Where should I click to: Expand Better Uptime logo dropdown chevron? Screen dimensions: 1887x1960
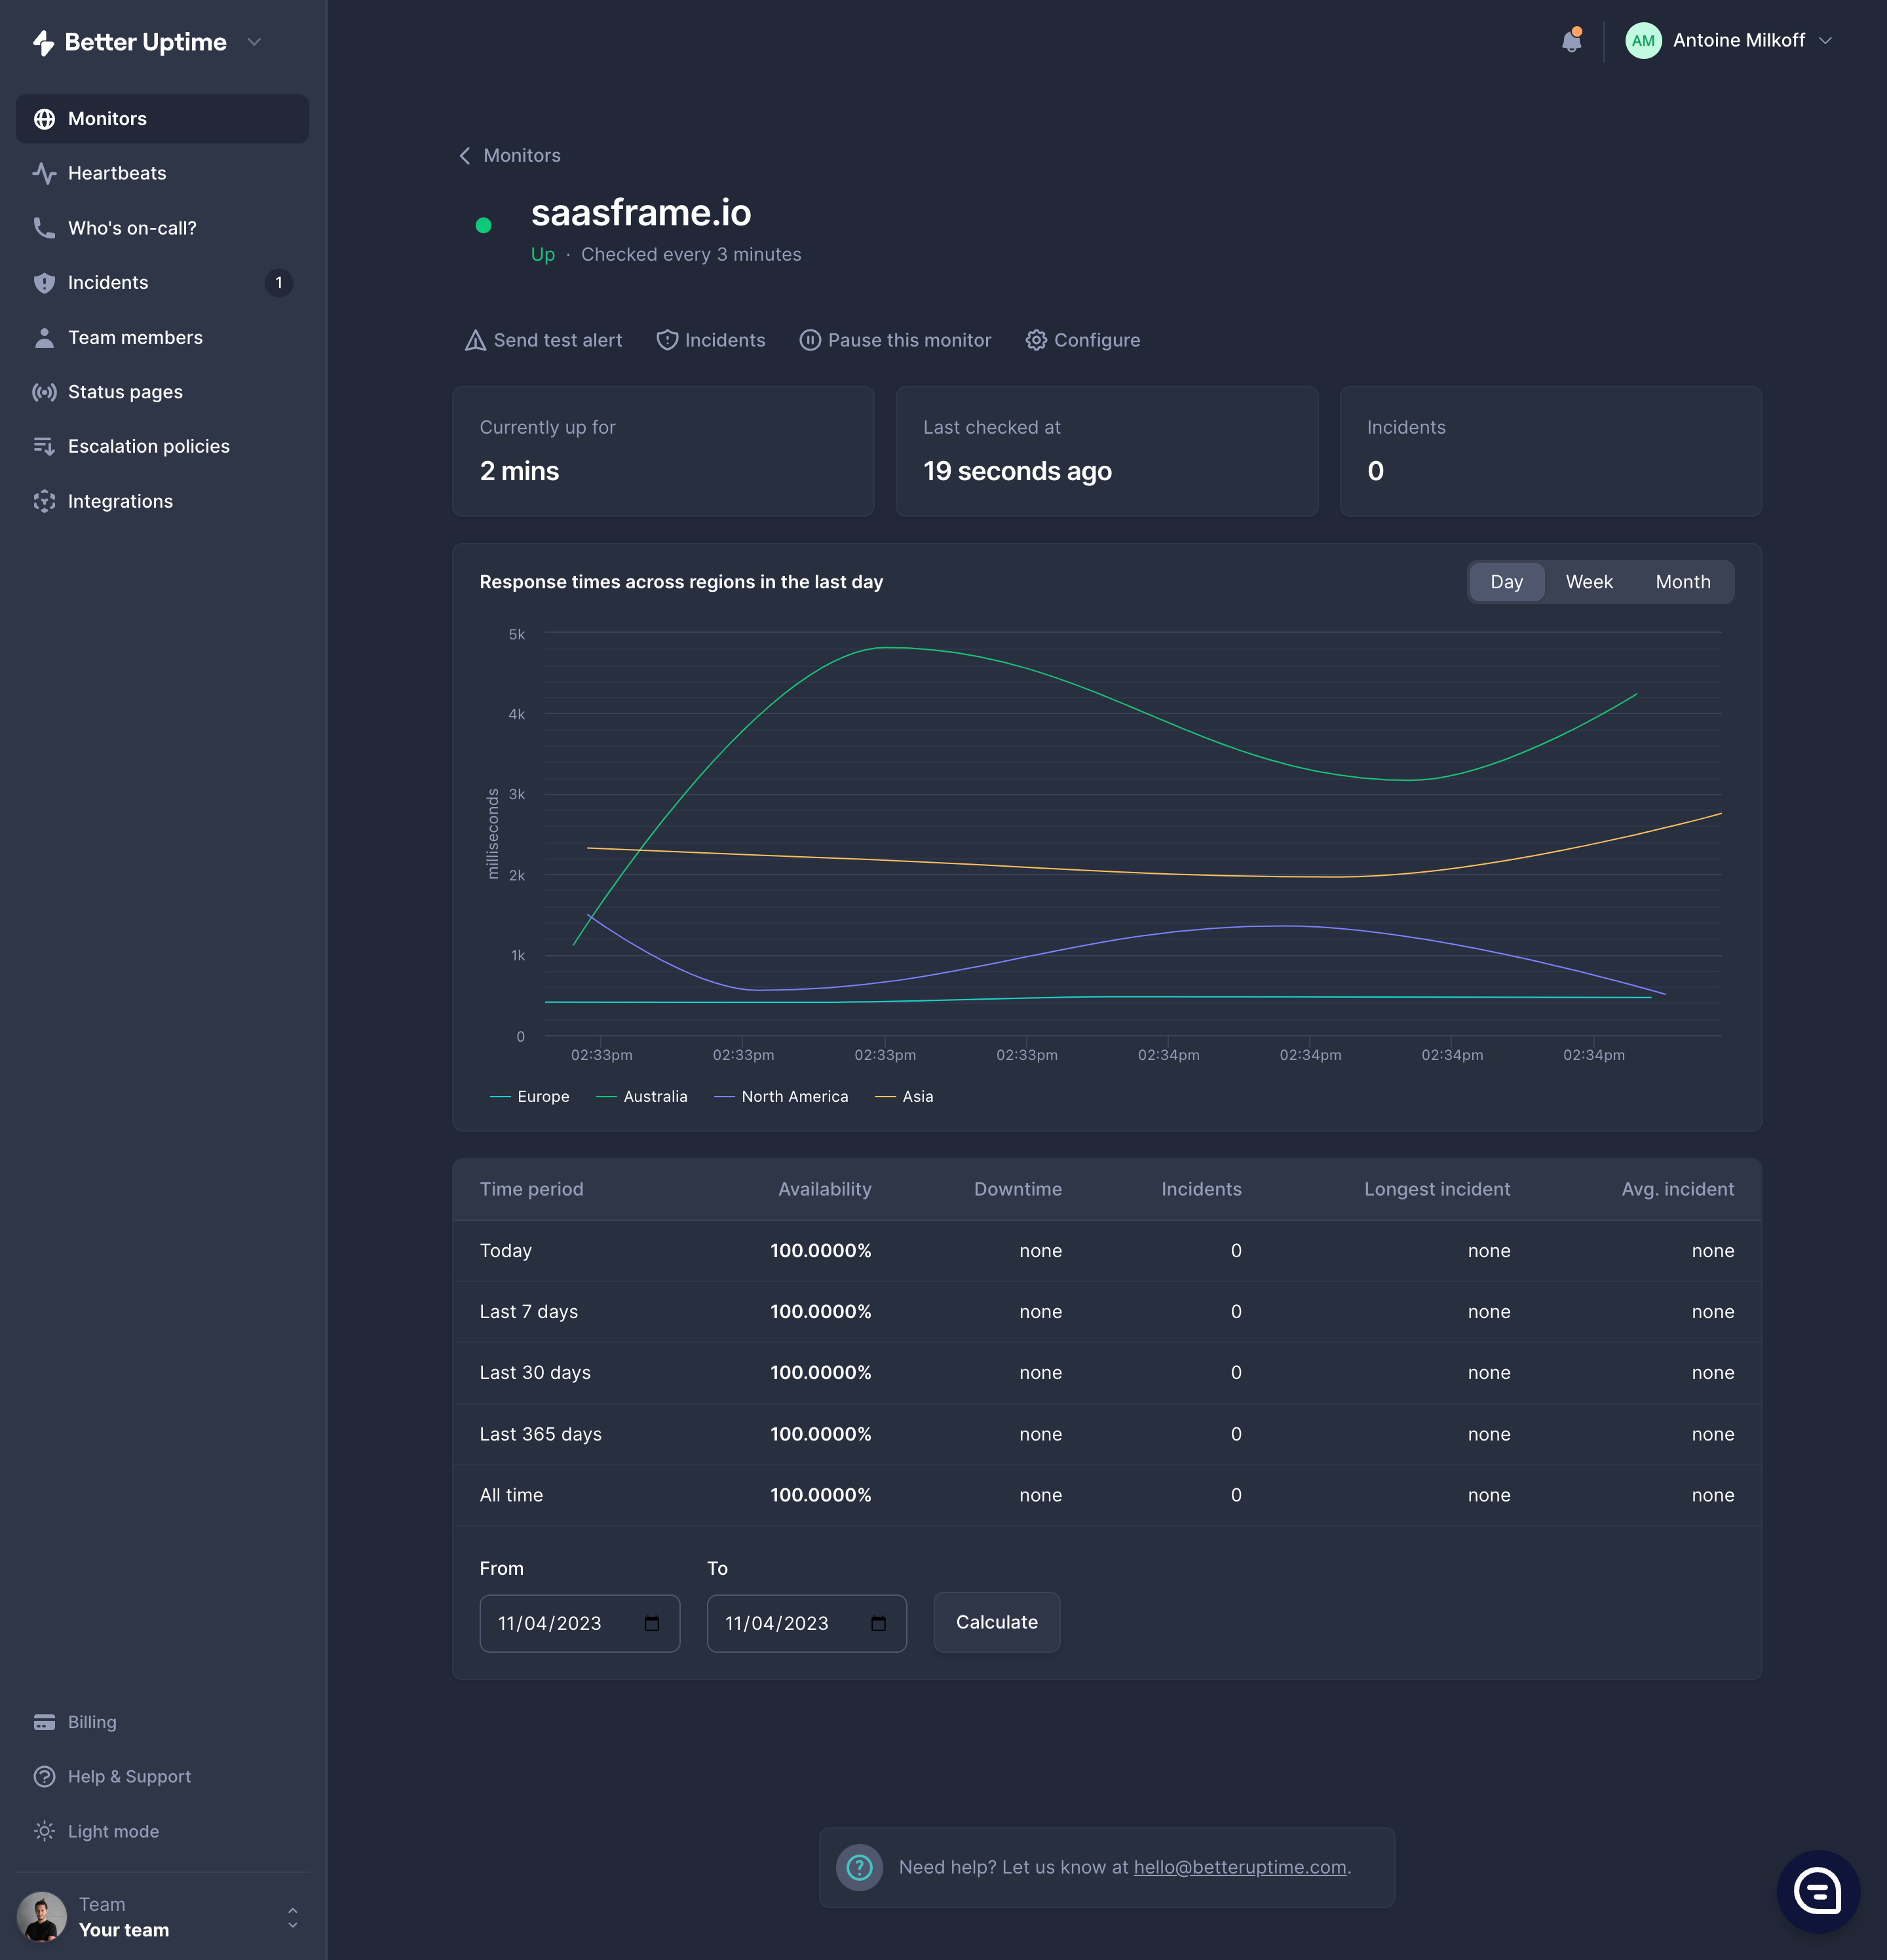(254, 42)
